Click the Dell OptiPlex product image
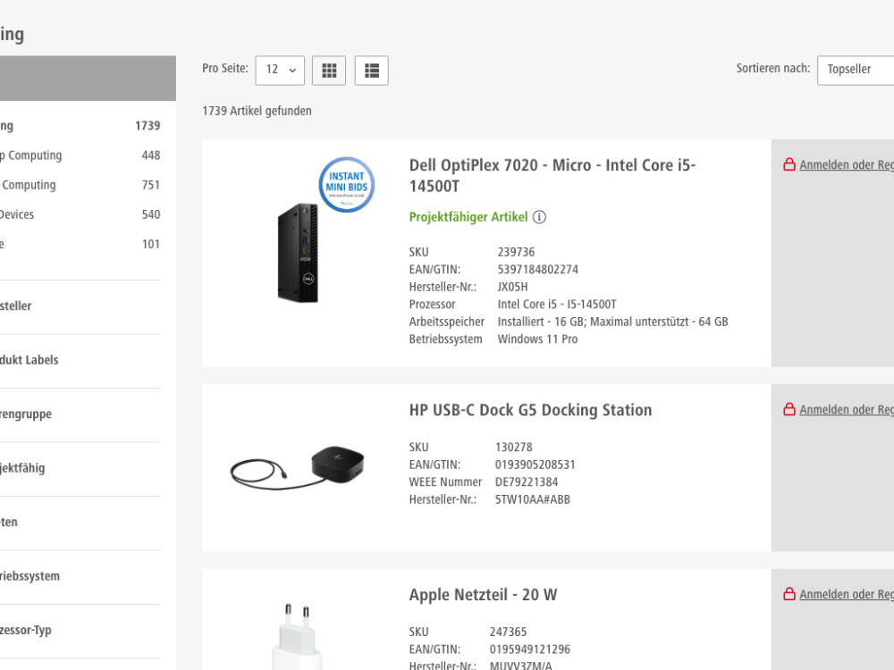Image resolution: width=894 pixels, height=670 pixels. (x=298, y=253)
